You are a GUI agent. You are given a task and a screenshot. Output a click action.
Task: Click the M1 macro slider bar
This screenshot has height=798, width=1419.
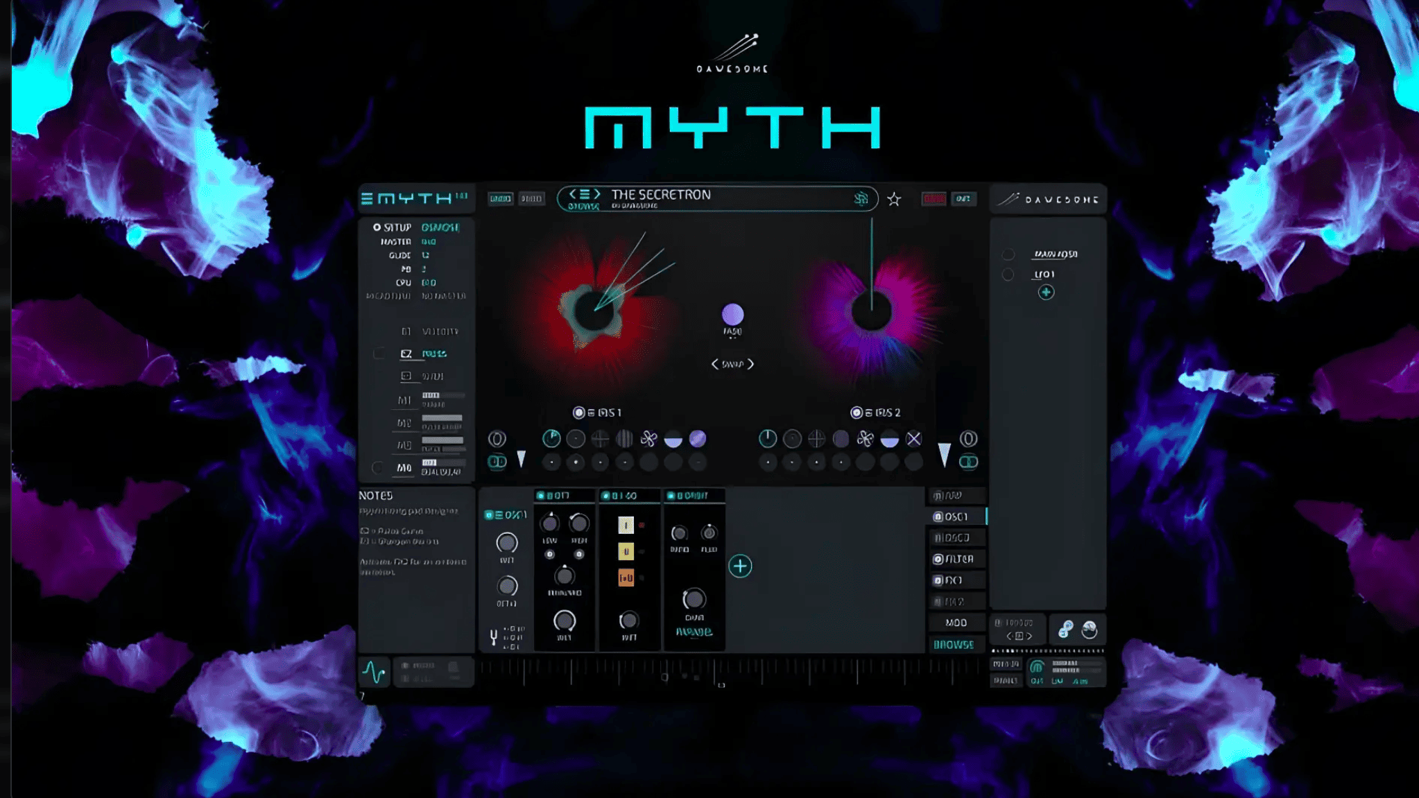[442, 395]
